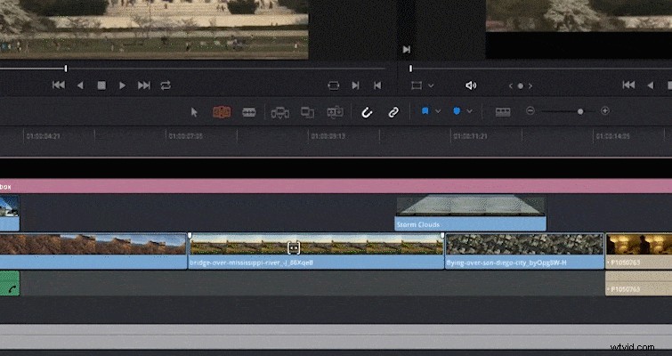Click the trim cursor on bridge clip
The height and width of the screenshot is (356, 672).
pyautogui.click(x=294, y=247)
